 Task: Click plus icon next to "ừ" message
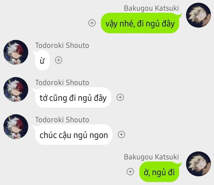pos(59,60)
